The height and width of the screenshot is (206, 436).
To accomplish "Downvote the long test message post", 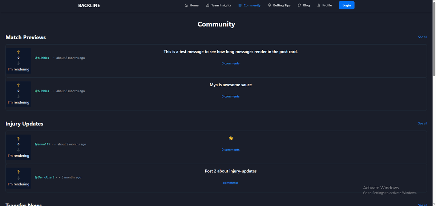I will pyautogui.click(x=19, y=63).
